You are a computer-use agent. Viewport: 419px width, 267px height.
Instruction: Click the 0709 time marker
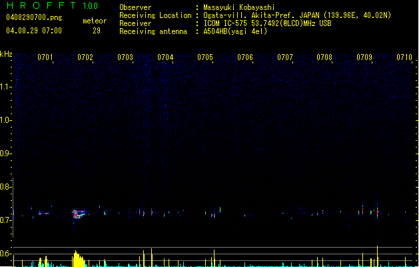[x=364, y=57]
